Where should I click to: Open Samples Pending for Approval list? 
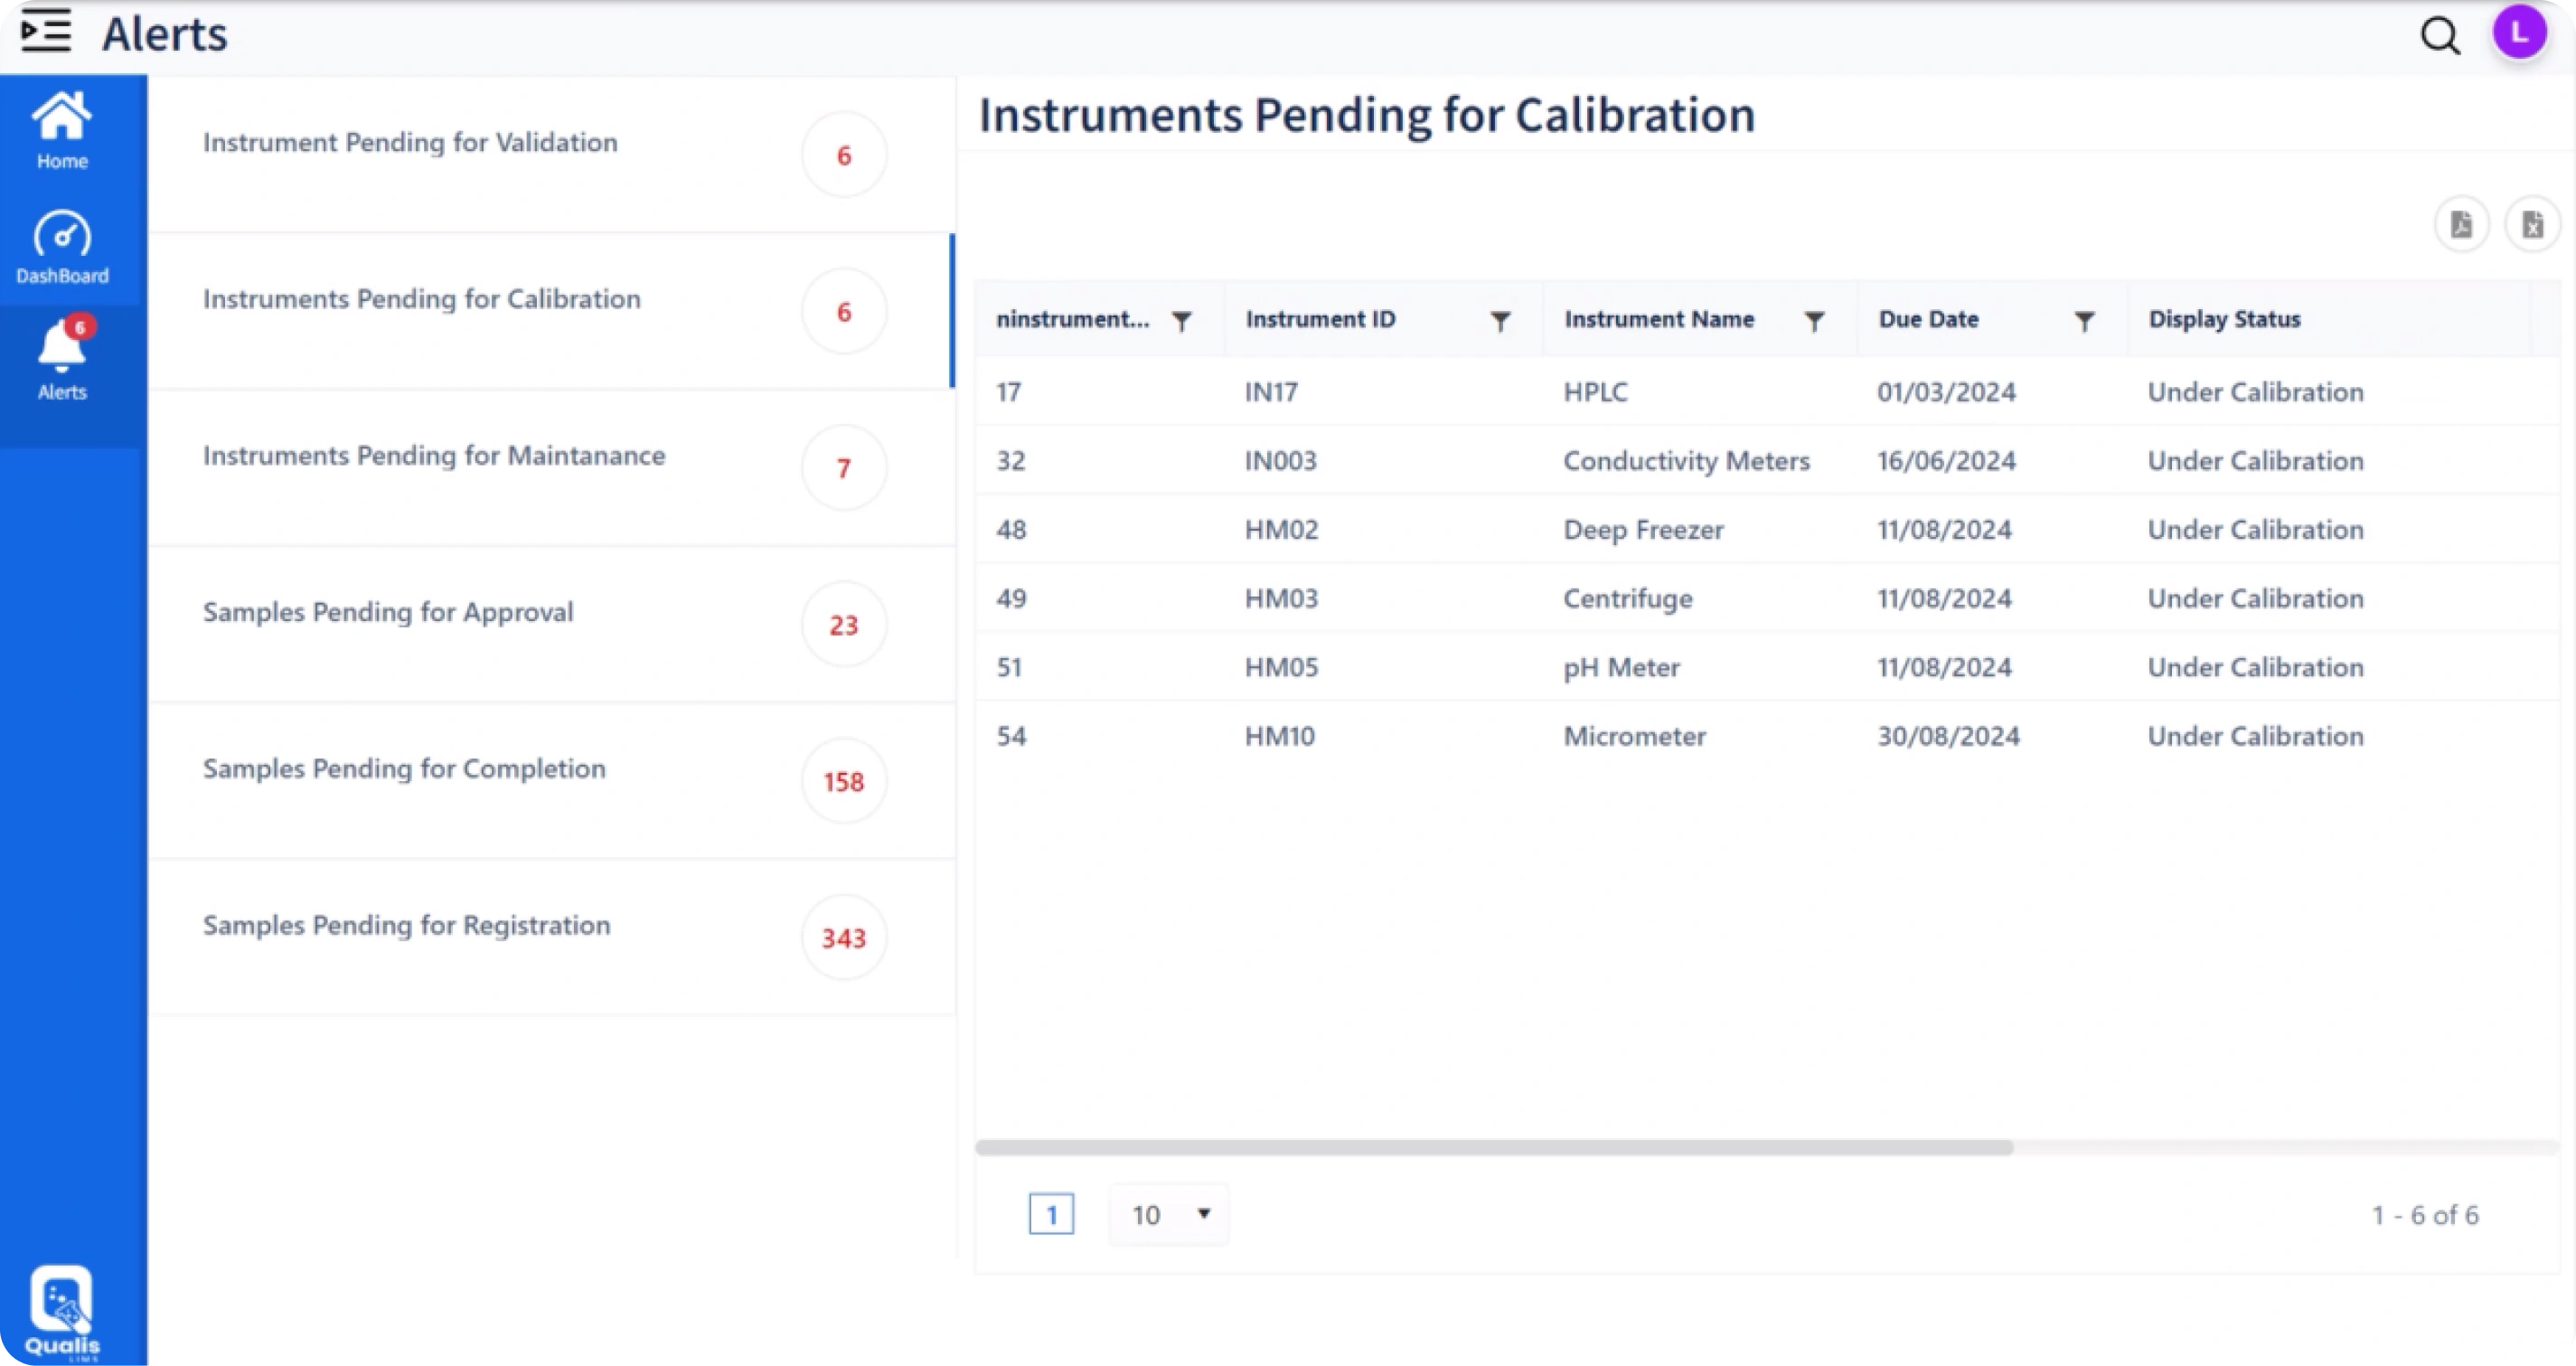pyautogui.click(x=552, y=625)
